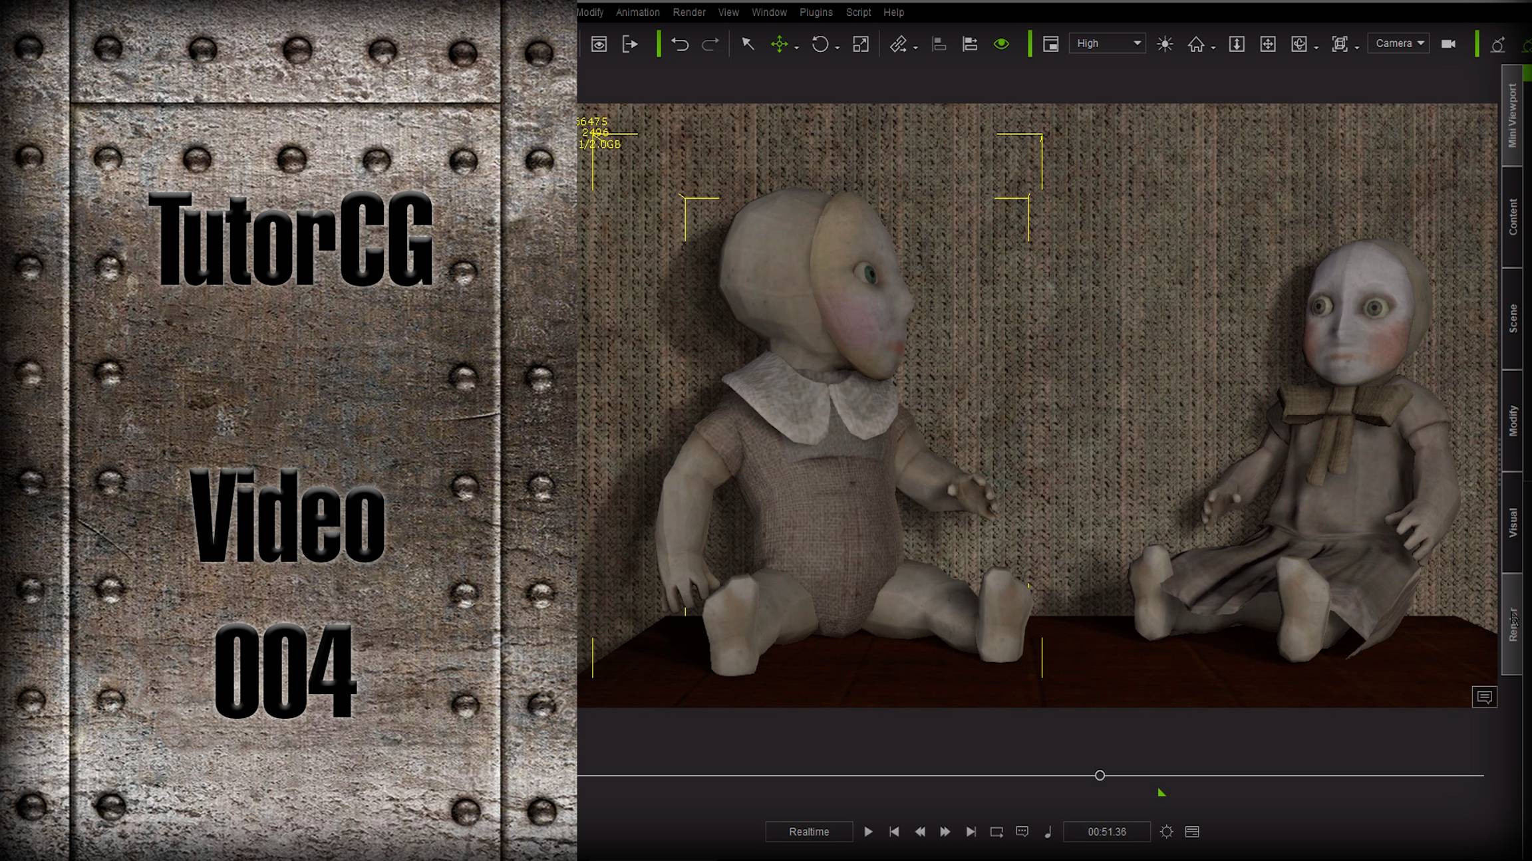This screenshot has width=1532, height=861.
Task: Toggle the music note sound button
Action: pyautogui.click(x=1048, y=832)
